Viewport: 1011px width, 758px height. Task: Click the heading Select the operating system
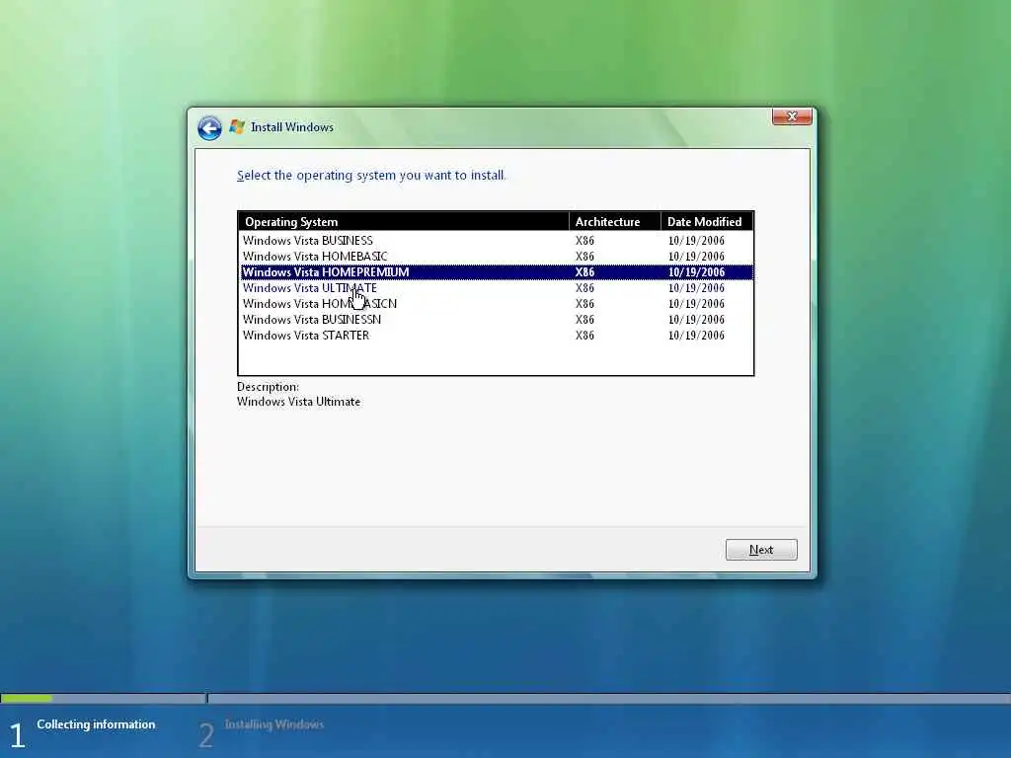[371, 176]
